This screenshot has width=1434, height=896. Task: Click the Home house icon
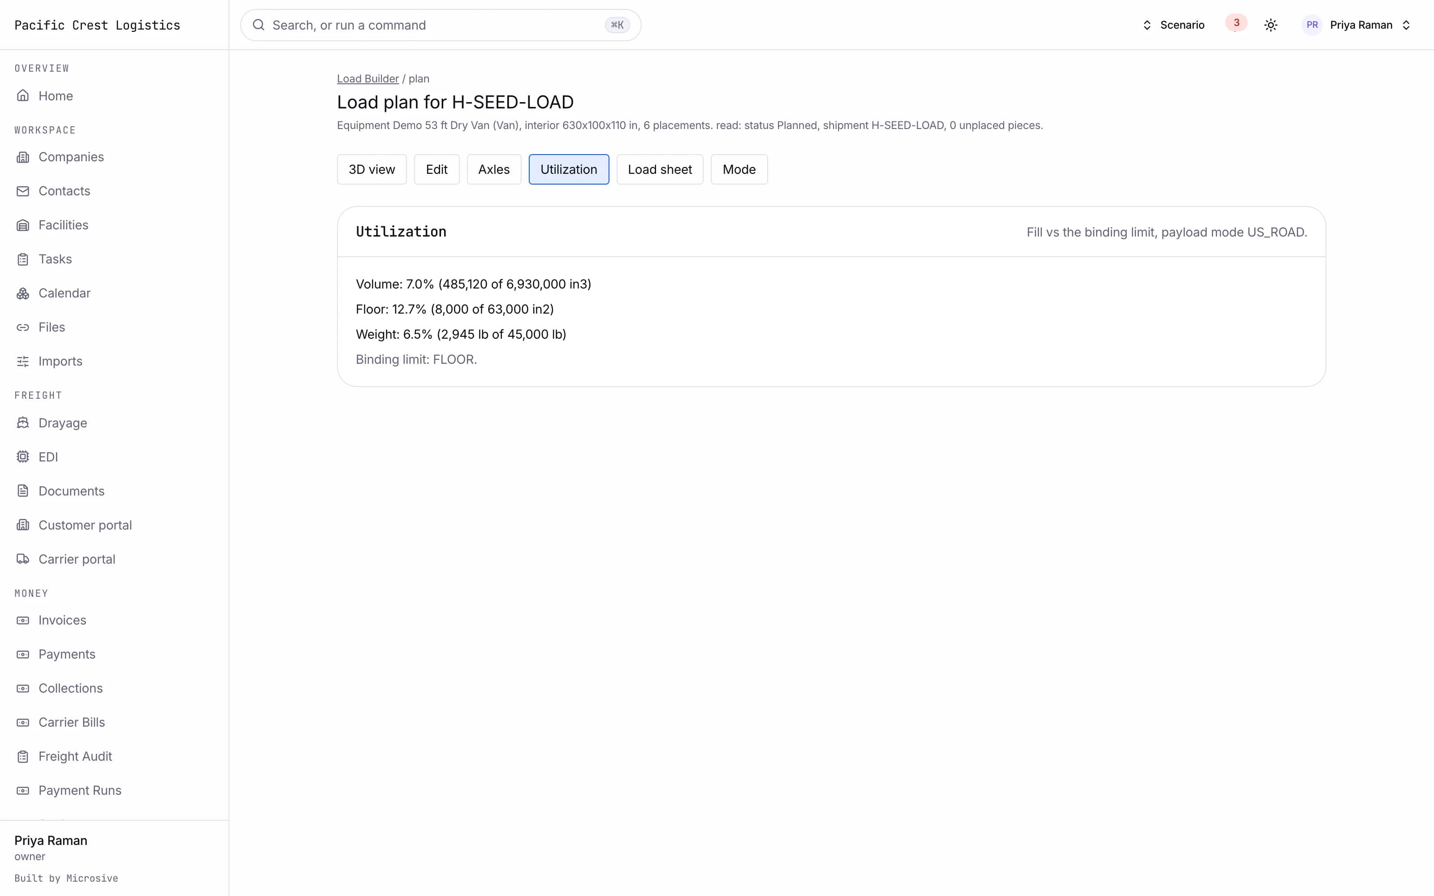coord(22,95)
